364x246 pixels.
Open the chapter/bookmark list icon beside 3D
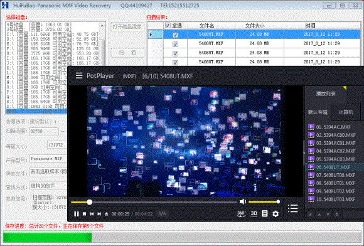[x=265, y=213]
